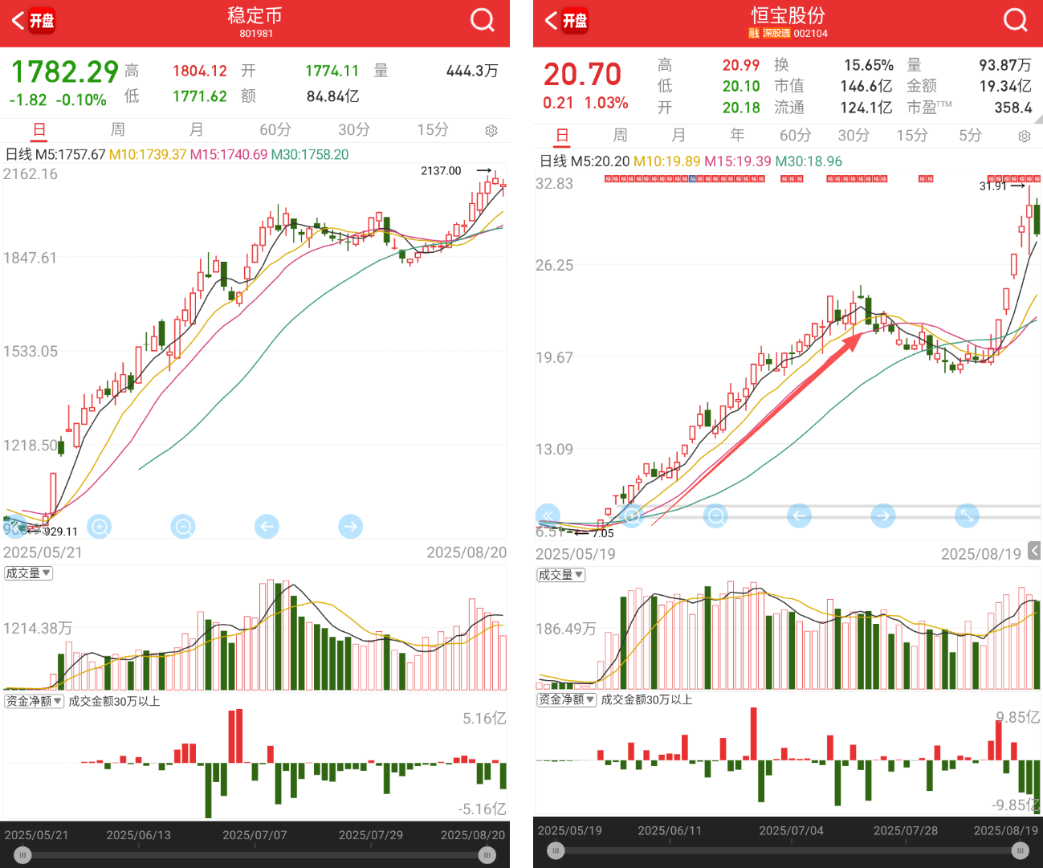Open 成交量 indicator dropdown on 恒宝股份 chart
Image resolution: width=1043 pixels, height=868 pixels.
560,575
